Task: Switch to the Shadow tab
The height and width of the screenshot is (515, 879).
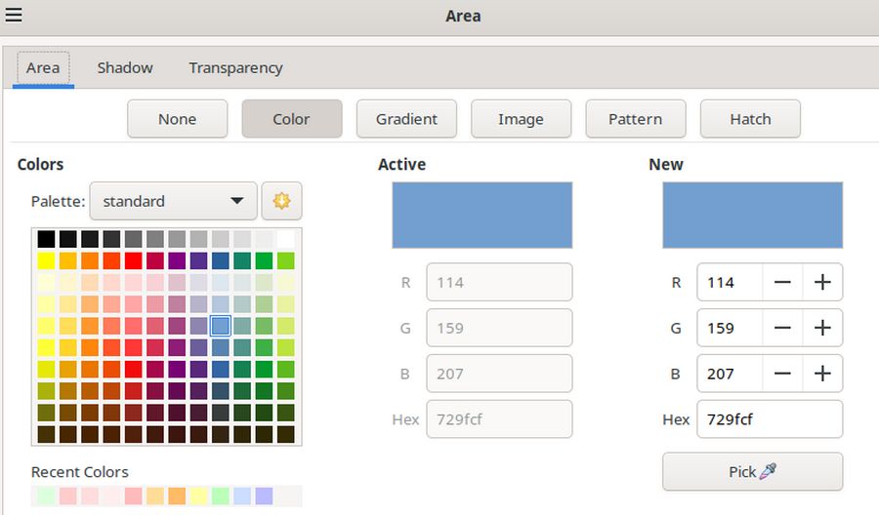Action: [125, 68]
